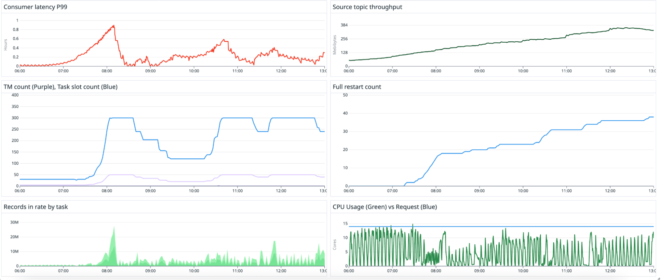The image size is (661, 280).
Task: Select the 10:00 tick on CPU Usage axis
Action: coord(523,271)
